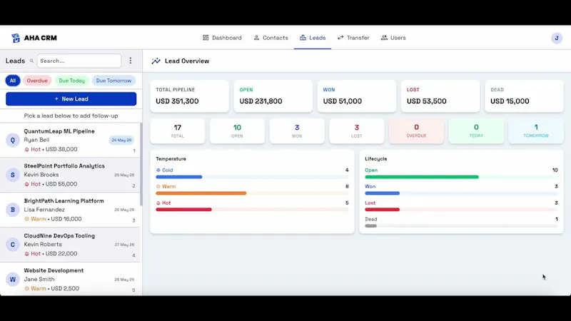
Task: Open QuantumLeap ML Pipeline lead
Action: click(x=70, y=140)
